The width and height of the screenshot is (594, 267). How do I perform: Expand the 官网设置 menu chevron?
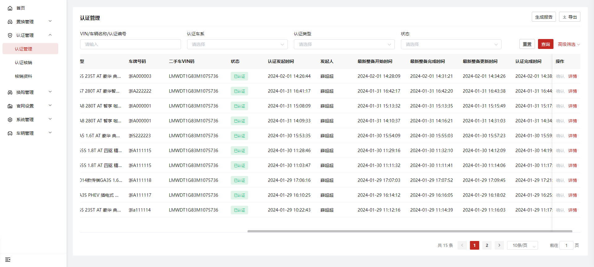(x=50, y=106)
